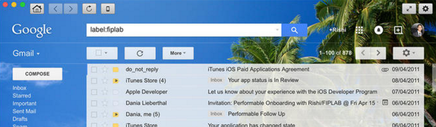Open the Important folder
436x127 pixels.
24,103
